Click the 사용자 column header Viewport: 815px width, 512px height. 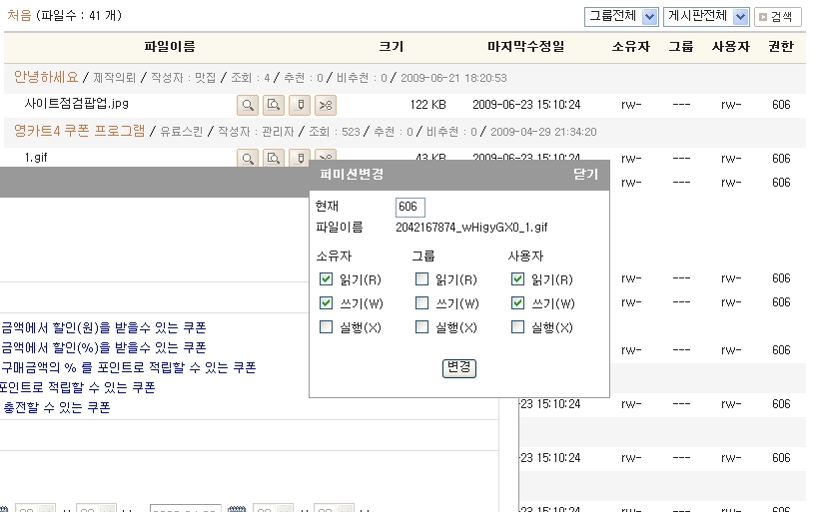click(731, 46)
